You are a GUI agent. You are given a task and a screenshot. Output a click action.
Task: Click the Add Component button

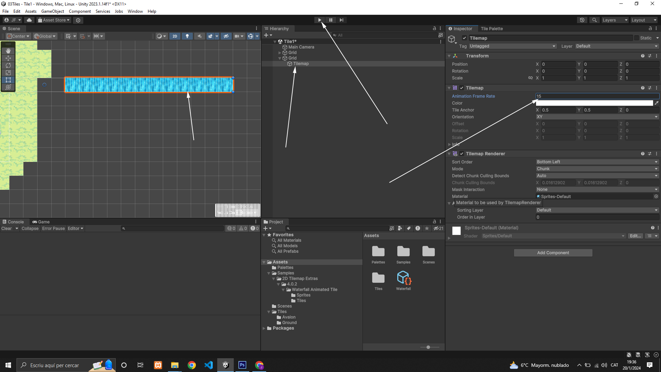click(553, 253)
